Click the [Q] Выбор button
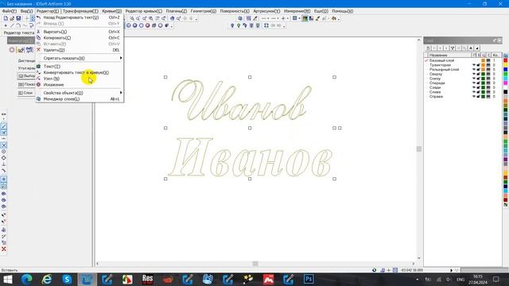This screenshot has height=286, width=509. [26, 76]
